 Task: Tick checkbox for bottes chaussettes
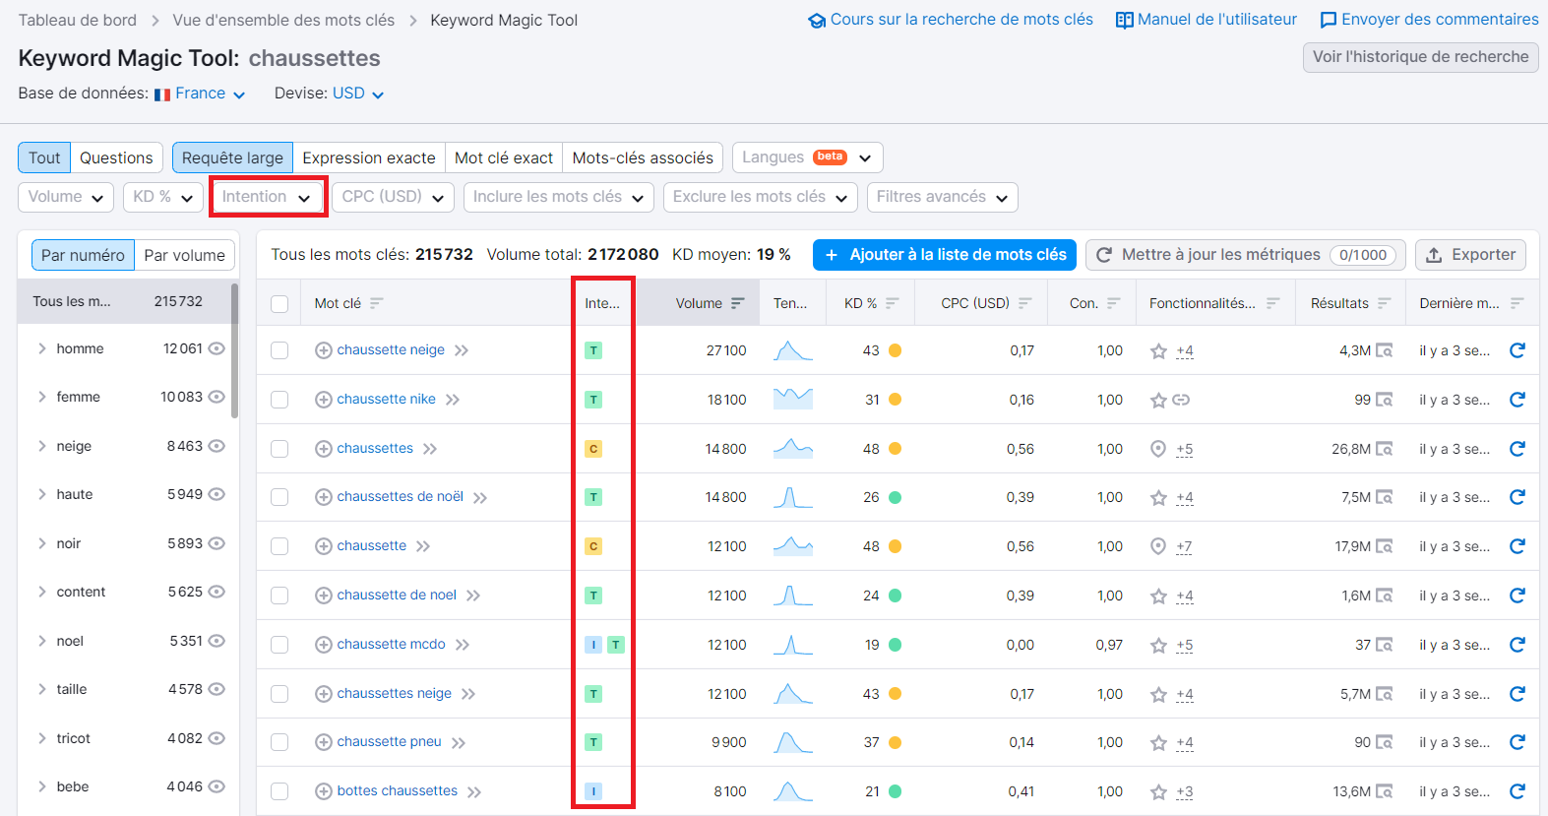[279, 791]
